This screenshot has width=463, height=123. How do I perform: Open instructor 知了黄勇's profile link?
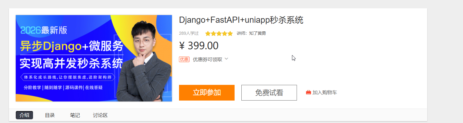[257, 33]
